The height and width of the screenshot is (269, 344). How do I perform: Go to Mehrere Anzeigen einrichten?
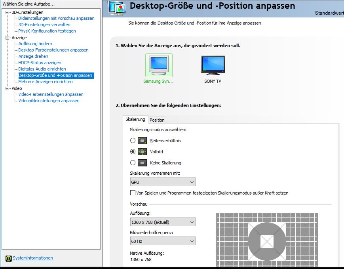point(46,82)
